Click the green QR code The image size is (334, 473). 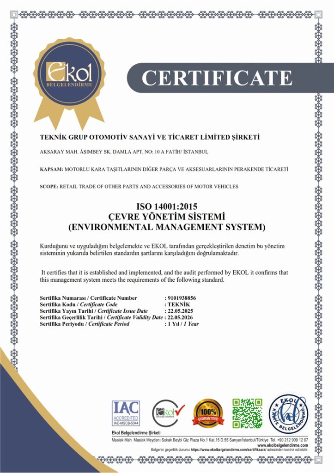click(248, 413)
